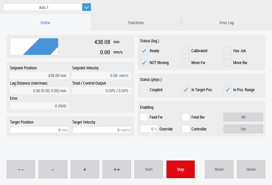Click the fast forward jog button (++)
This screenshot has width=272, height=185.
pyautogui.click(x=116, y=169)
